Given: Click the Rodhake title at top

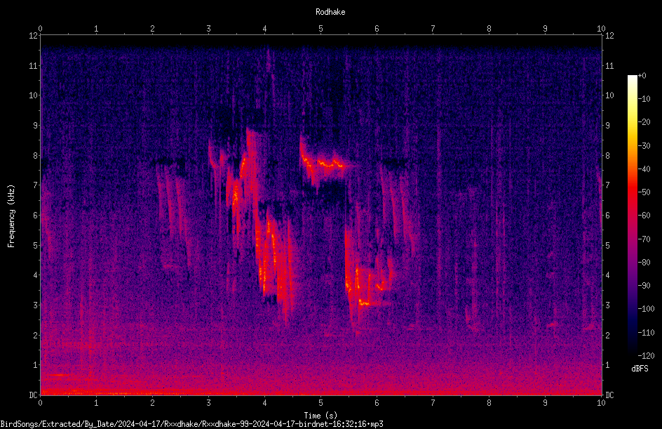Looking at the screenshot, I should point(330,12).
